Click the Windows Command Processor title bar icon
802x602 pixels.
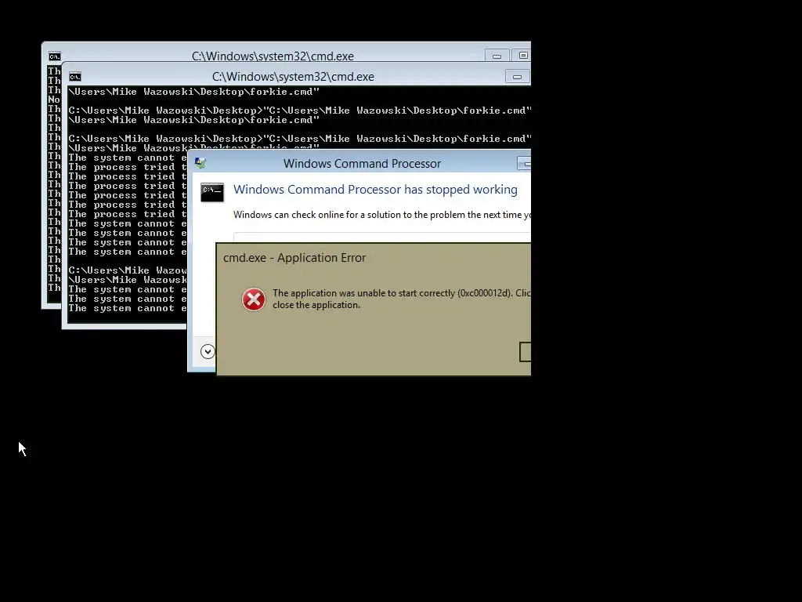[x=200, y=163]
